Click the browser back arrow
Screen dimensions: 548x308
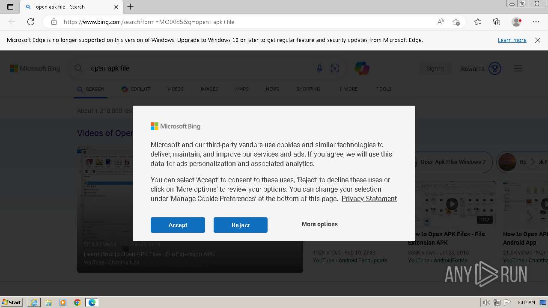click(x=12, y=22)
